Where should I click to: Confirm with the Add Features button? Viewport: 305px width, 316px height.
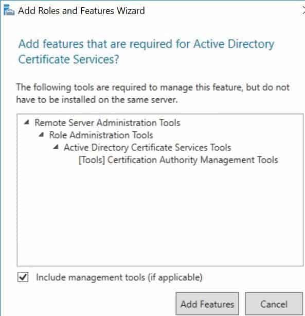point(207,304)
